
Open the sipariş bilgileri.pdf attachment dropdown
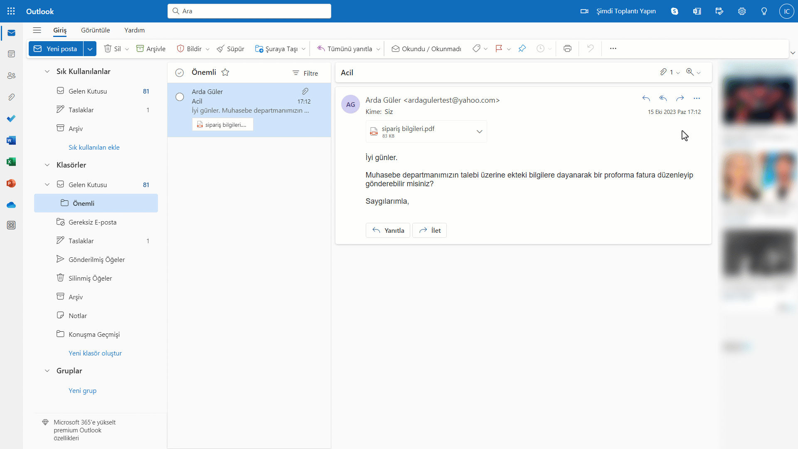[479, 131]
